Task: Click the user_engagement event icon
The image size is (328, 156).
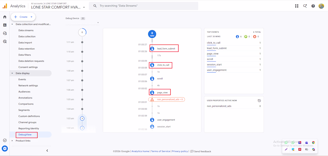Action: 152,120
